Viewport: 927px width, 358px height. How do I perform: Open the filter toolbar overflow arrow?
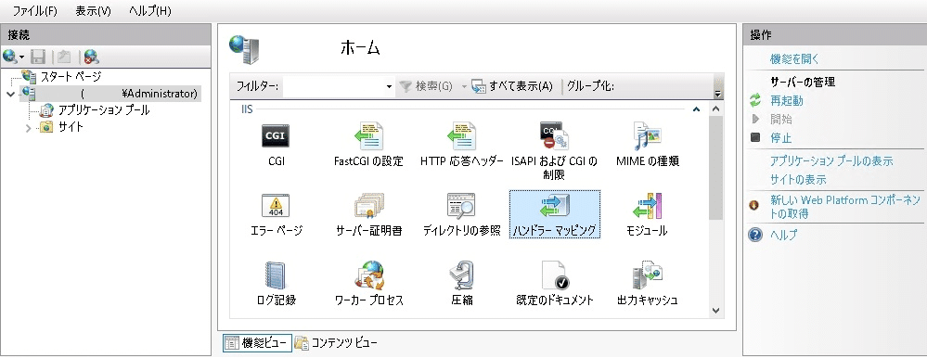pos(718,94)
